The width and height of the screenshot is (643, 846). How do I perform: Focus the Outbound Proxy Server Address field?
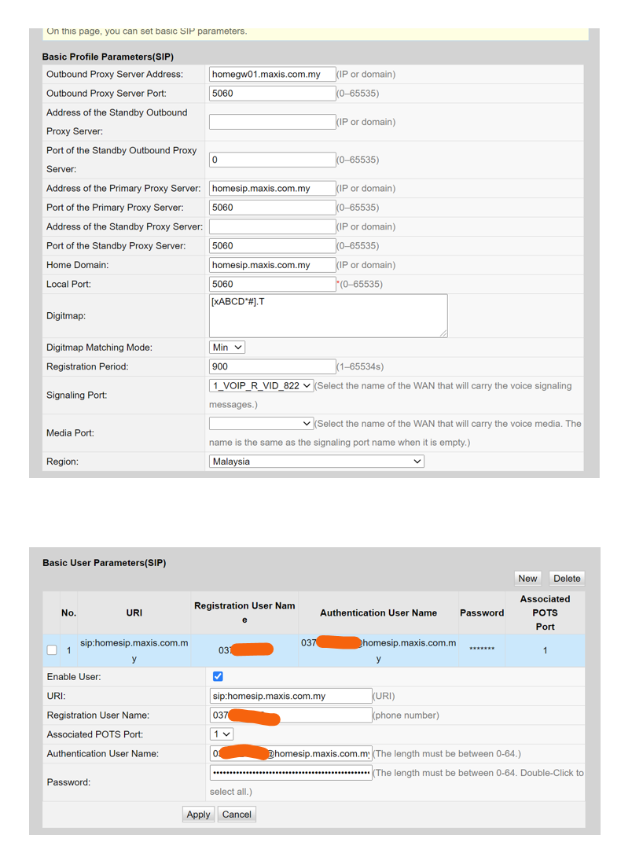[273, 75]
